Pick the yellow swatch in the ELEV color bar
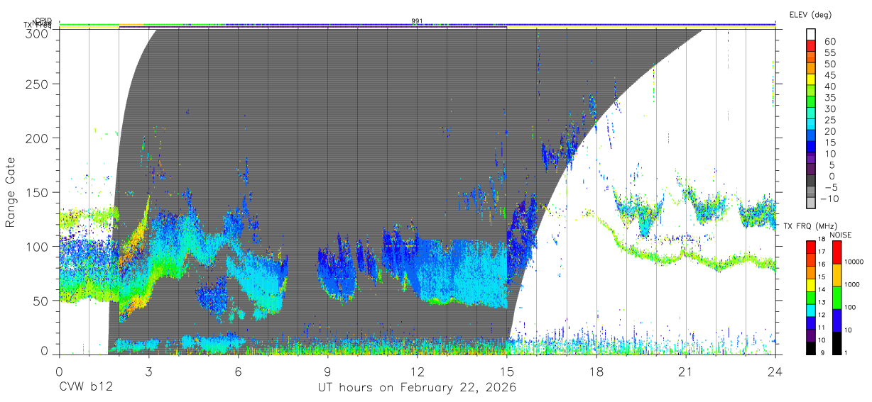Image resolution: width=872 pixels, height=402 pixels. coord(812,79)
